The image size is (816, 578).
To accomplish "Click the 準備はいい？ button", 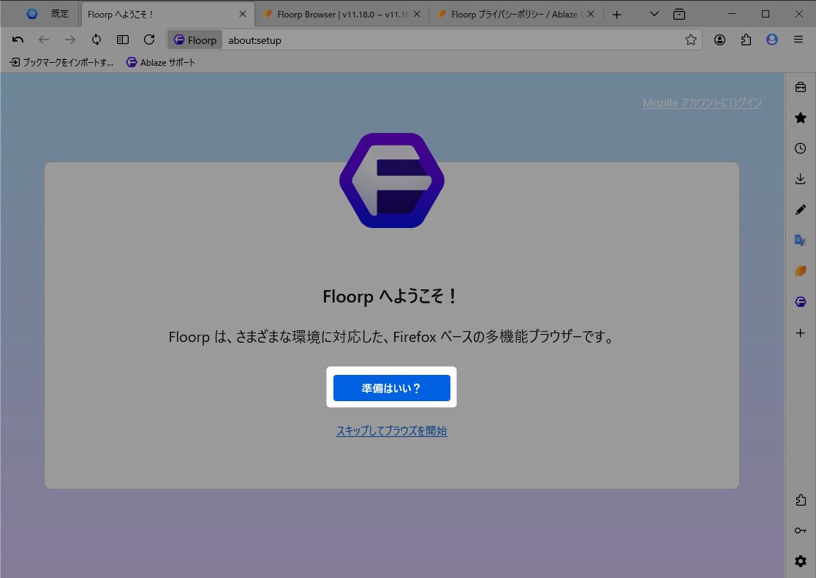I will [x=391, y=388].
